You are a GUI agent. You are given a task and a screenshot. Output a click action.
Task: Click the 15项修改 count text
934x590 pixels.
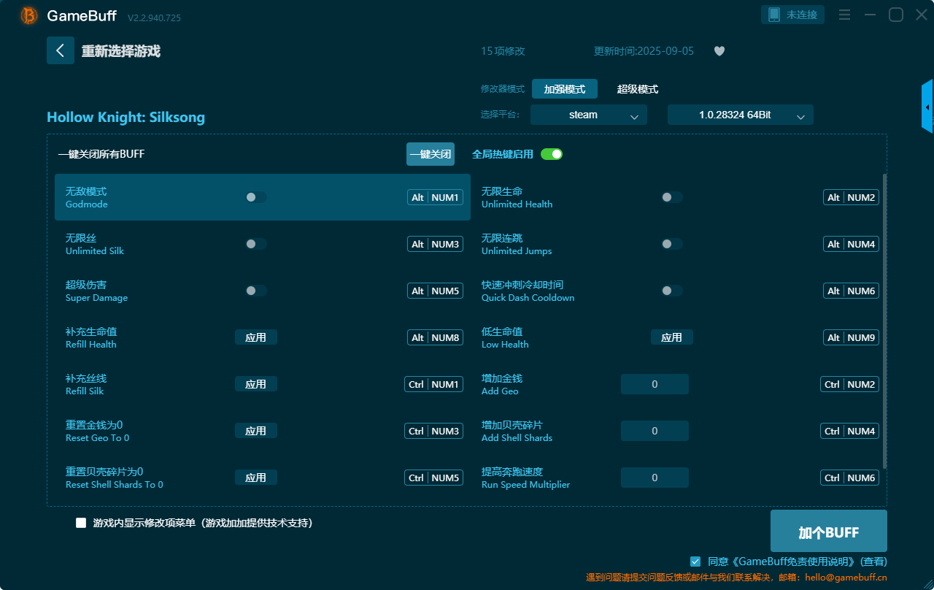click(503, 51)
